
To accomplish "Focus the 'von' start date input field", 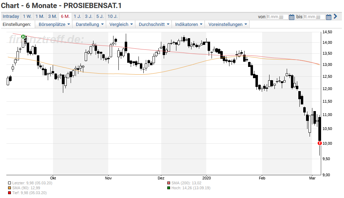I will coord(277,17).
